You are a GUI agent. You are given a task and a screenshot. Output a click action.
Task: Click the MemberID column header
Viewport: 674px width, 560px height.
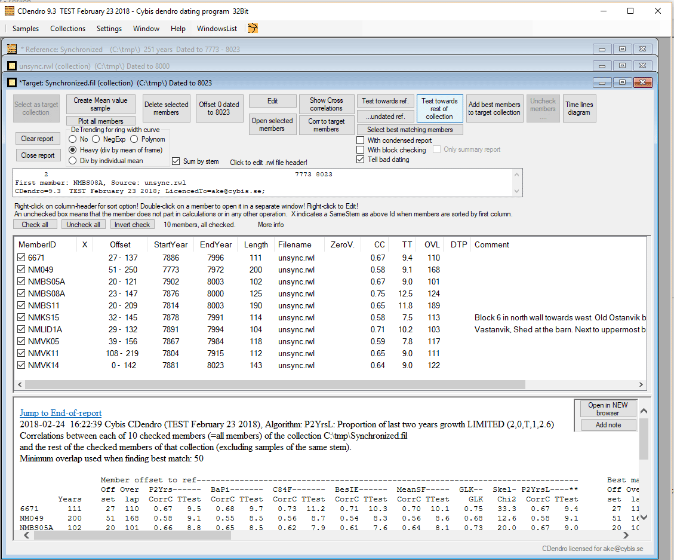coord(37,244)
